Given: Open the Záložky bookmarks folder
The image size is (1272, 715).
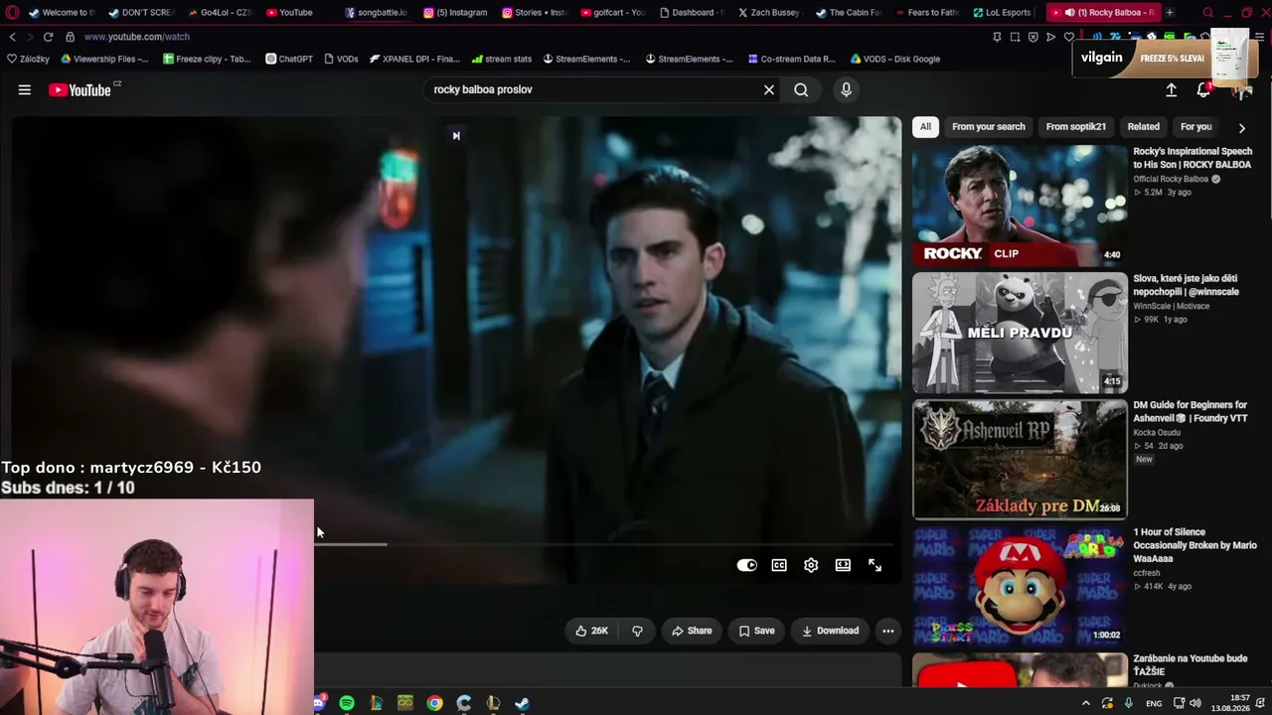Looking at the screenshot, I should click(28, 59).
